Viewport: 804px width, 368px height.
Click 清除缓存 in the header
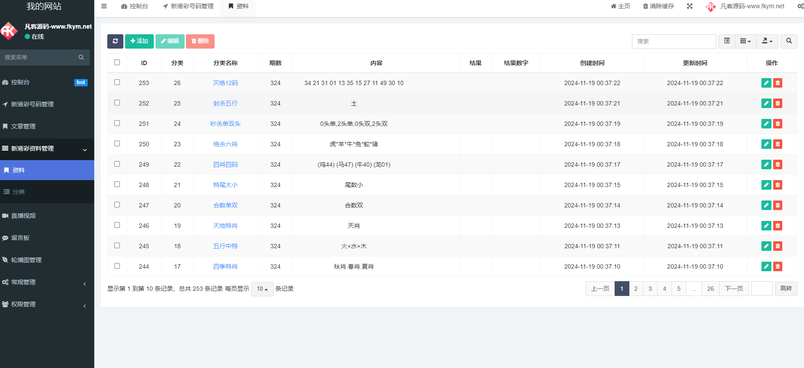pyautogui.click(x=658, y=6)
